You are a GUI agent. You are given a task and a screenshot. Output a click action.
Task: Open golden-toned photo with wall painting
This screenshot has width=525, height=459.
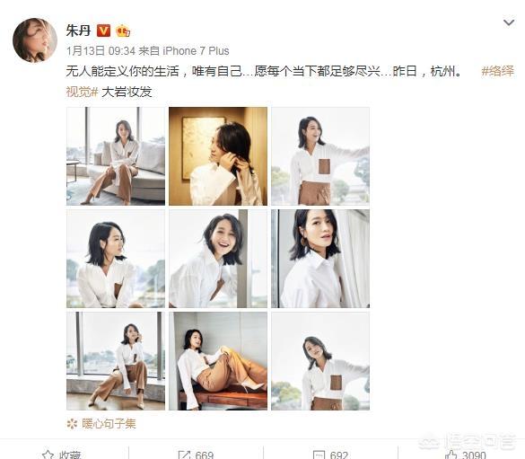[x=218, y=156]
